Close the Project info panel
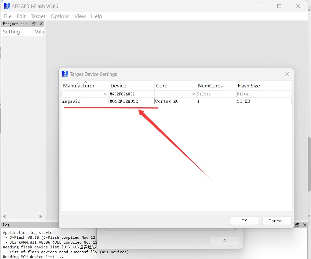The image size is (311, 259). coord(41,24)
